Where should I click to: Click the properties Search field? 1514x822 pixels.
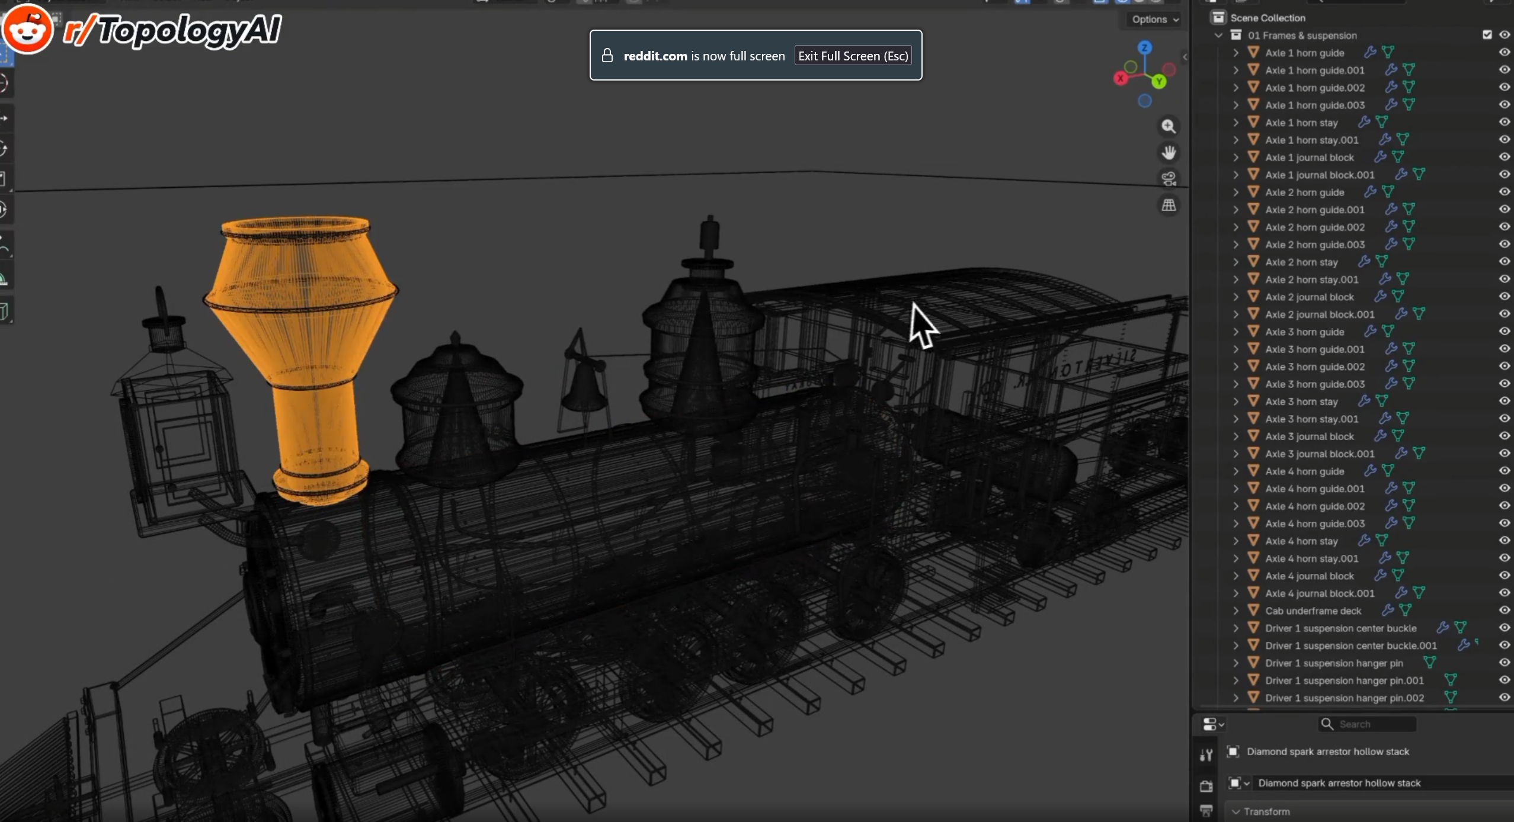point(1367,724)
